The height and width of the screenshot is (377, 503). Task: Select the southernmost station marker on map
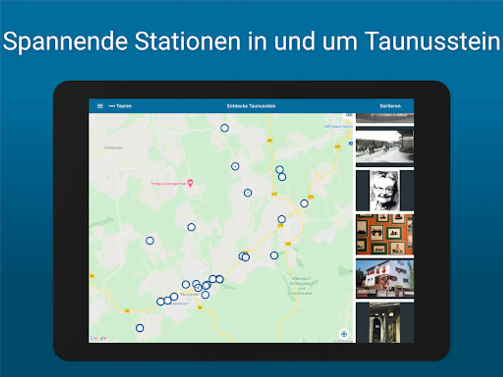[140, 328]
